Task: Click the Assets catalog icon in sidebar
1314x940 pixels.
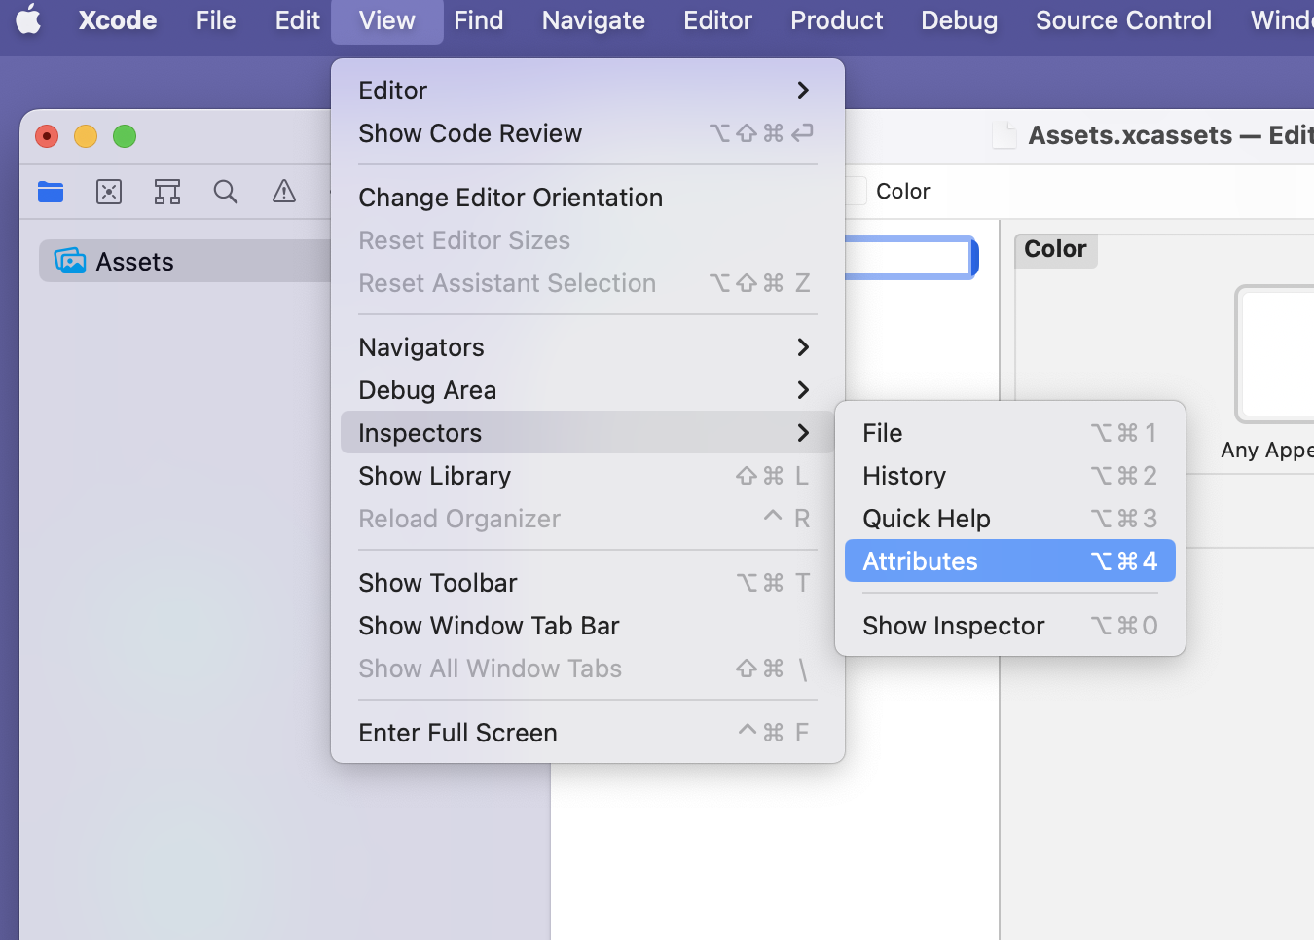Action: (x=70, y=261)
